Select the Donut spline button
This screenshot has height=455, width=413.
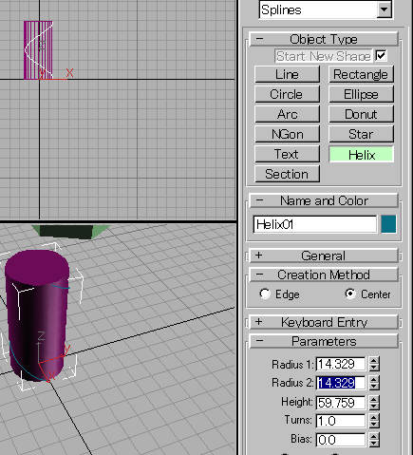click(x=361, y=114)
